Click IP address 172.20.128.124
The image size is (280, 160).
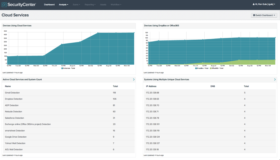click(x=153, y=137)
